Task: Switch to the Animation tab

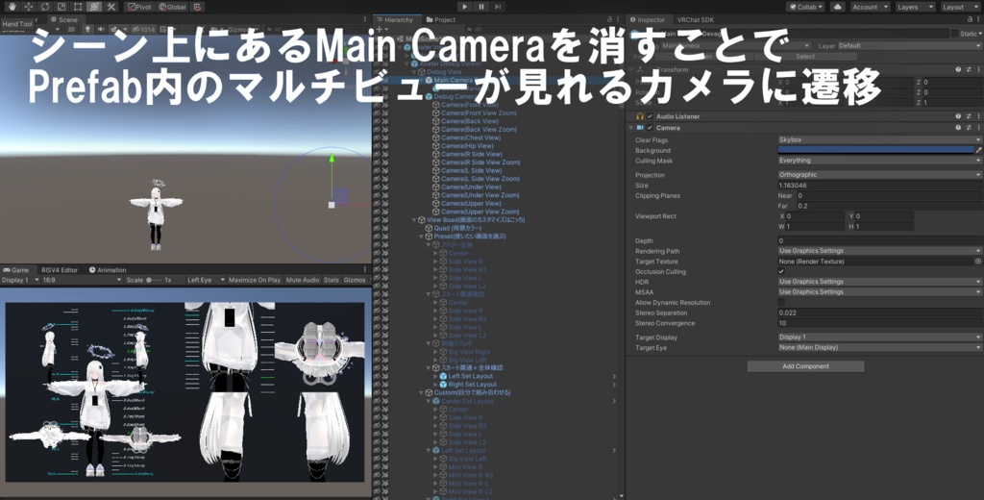Action: (108, 270)
